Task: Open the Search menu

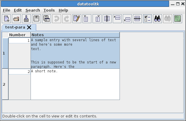Action: pos(33,10)
